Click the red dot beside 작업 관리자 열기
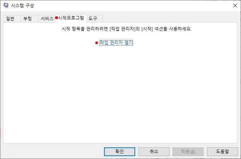Viewport: 241px width, 159px height. (x=96, y=43)
